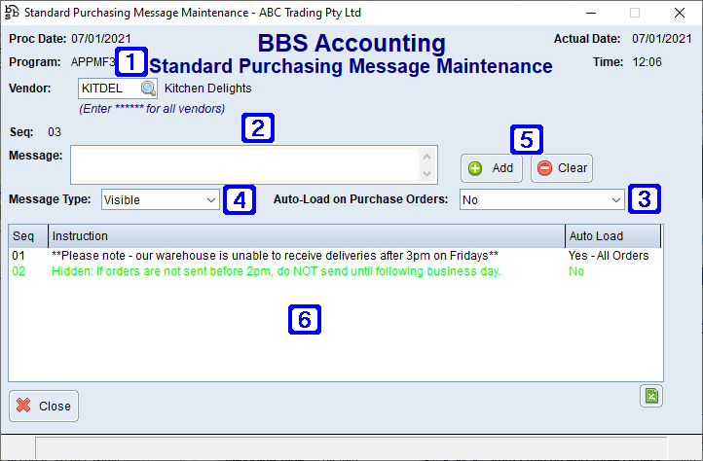
Task: Click the green 'No' Auto Load cell
Action: pyautogui.click(x=576, y=271)
